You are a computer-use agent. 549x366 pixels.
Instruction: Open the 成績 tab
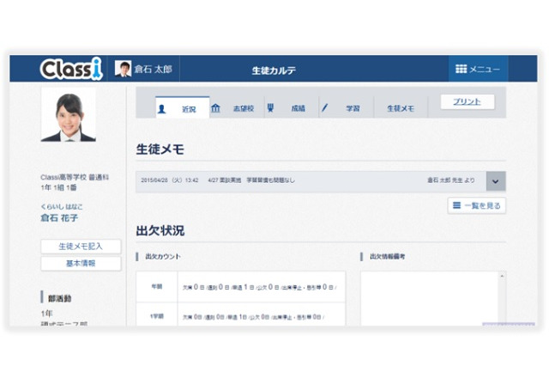pos(292,107)
